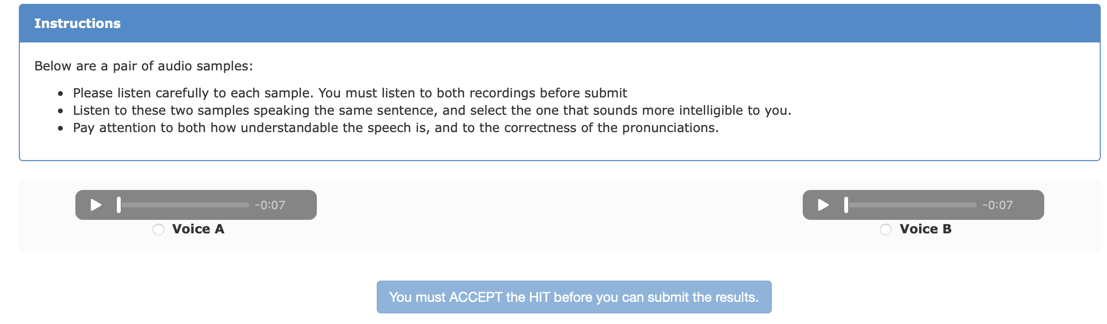This screenshot has height=324, width=1107.
Task: Click the "Voice B" text label
Action: click(x=925, y=229)
